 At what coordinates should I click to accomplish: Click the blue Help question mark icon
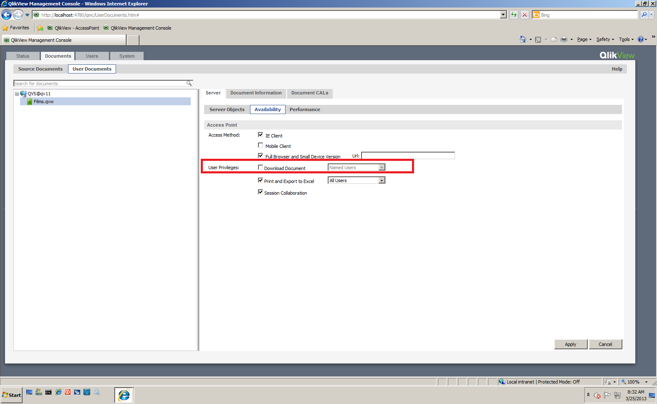641,39
